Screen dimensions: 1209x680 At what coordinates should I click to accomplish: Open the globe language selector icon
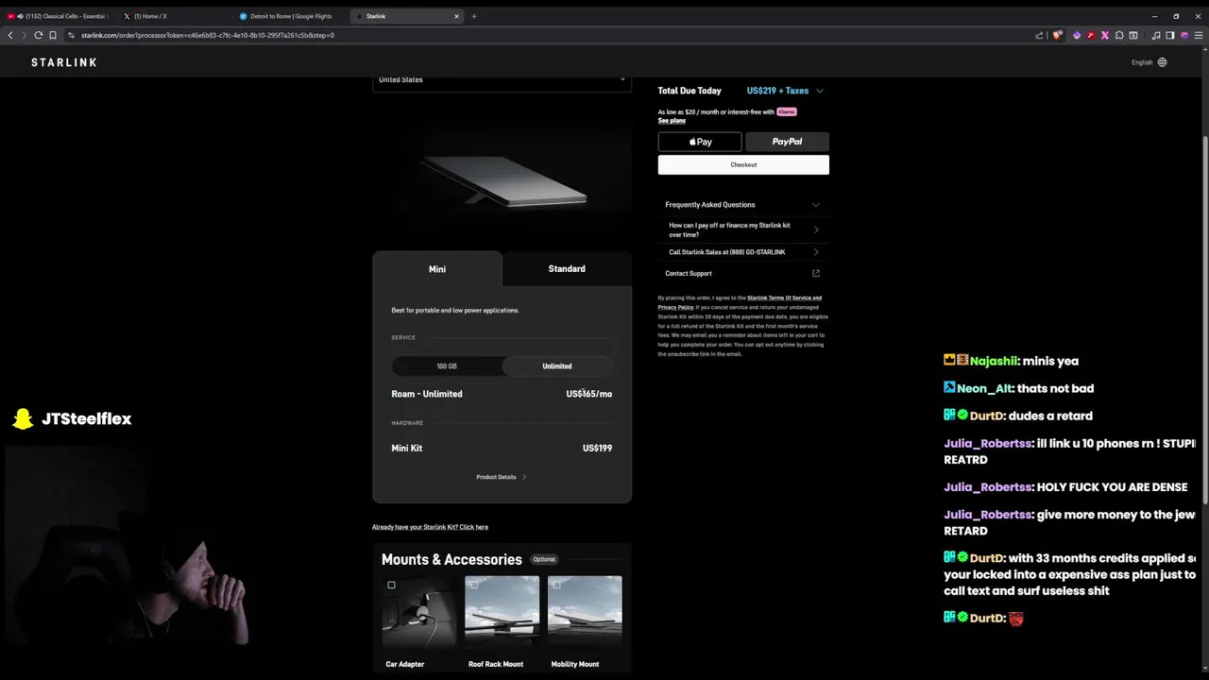coord(1162,62)
